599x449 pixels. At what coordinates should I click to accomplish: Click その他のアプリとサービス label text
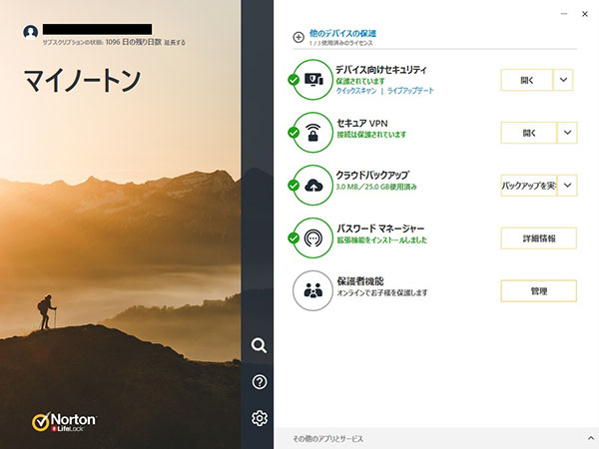327,439
